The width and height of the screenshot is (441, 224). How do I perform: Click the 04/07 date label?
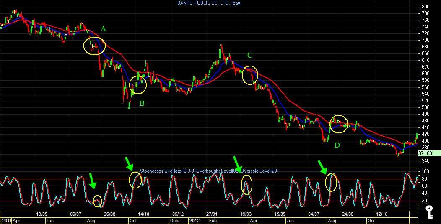(x=314, y=214)
